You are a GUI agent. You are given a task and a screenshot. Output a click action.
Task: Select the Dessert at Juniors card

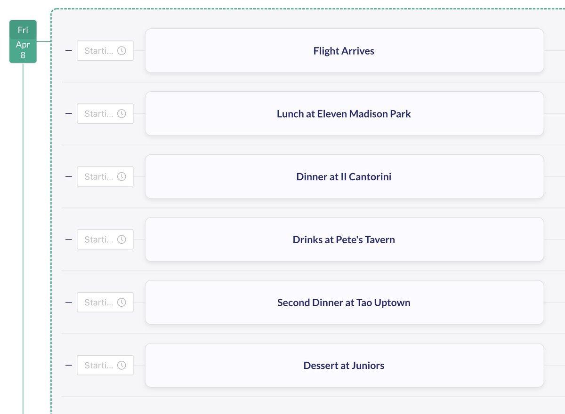coord(344,366)
